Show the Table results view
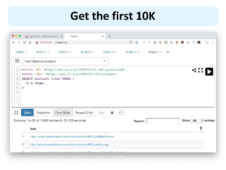Image resolution: width=226 pixels, height=170 pixels. pyautogui.click(x=27, y=112)
